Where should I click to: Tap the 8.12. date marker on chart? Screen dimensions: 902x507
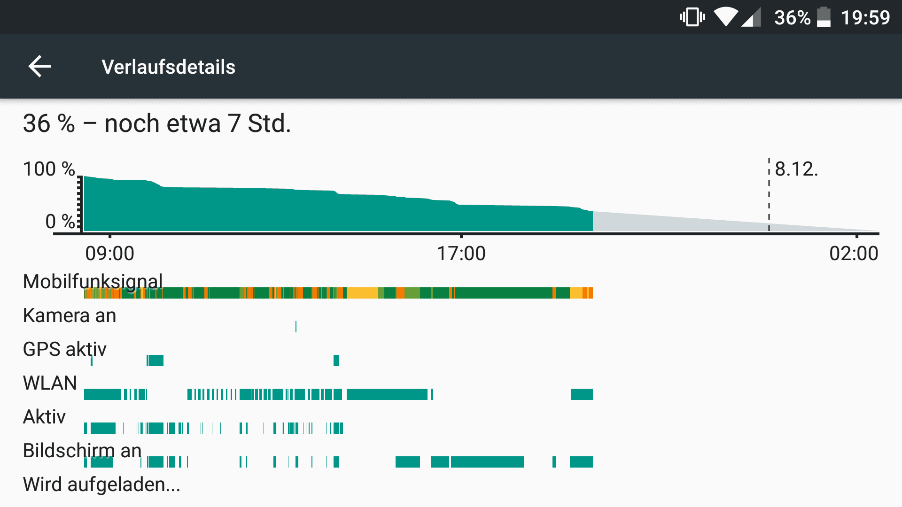point(796,169)
